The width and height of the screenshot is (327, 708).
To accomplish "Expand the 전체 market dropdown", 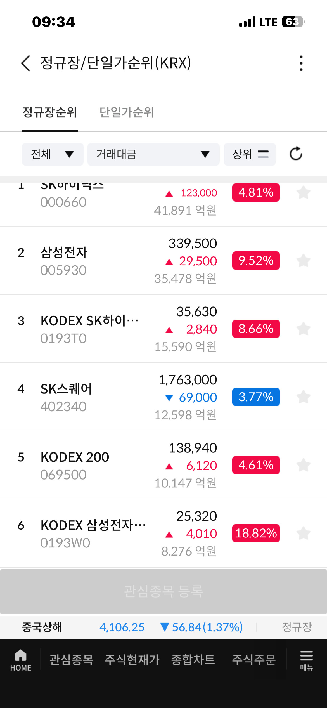I will (x=53, y=154).
